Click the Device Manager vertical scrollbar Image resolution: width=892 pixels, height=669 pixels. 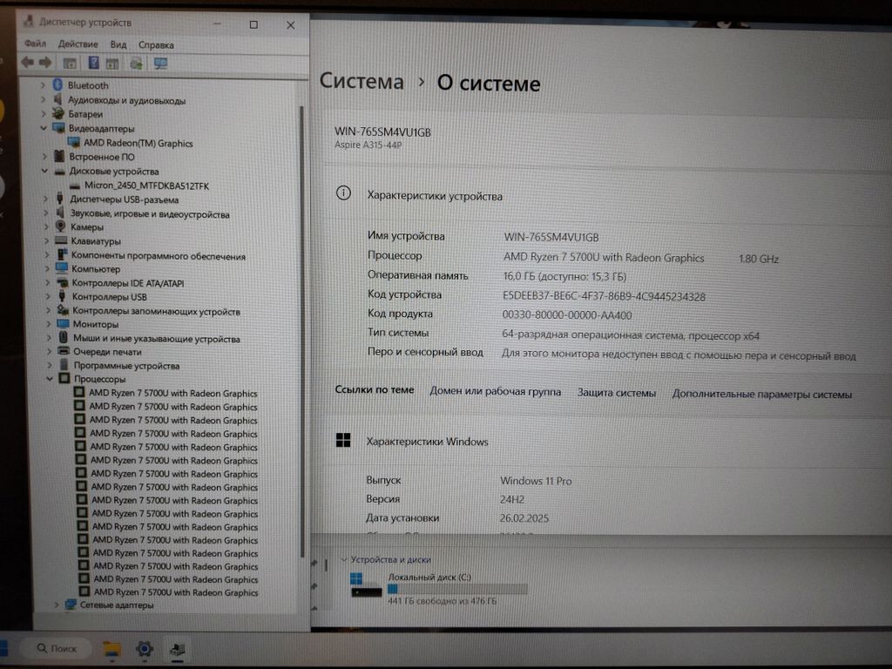pos(301,330)
